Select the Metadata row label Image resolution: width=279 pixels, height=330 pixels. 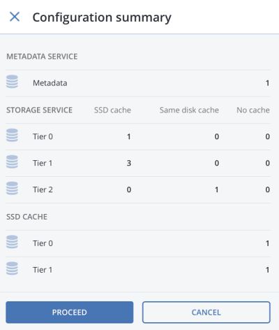click(50, 83)
